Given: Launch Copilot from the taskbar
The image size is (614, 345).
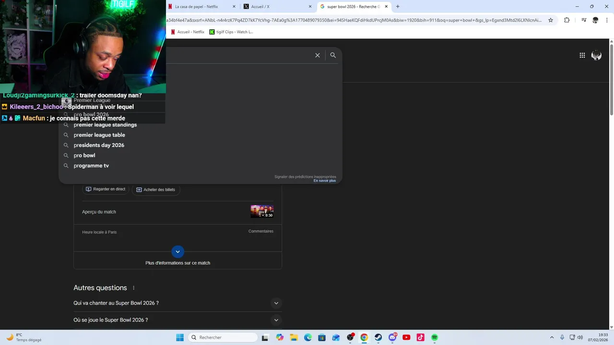Looking at the screenshot, I should tap(280, 337).
